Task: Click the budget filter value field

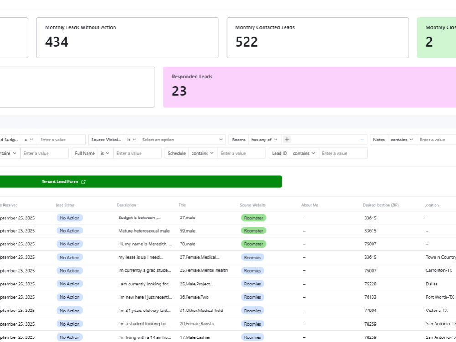Action: click(x=61, y=140)
